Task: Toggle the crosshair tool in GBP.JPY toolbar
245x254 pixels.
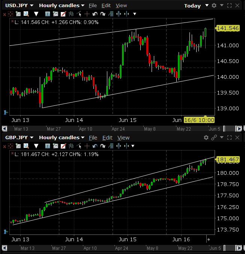Action: [87, 146]
